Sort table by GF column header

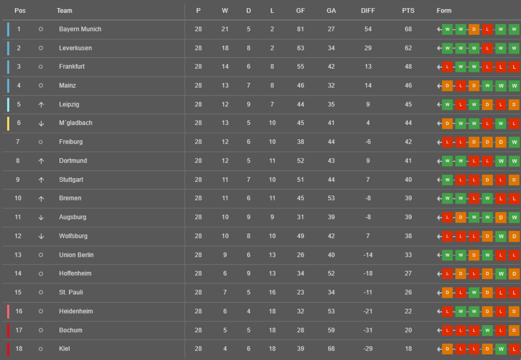(x=301, y=10)
